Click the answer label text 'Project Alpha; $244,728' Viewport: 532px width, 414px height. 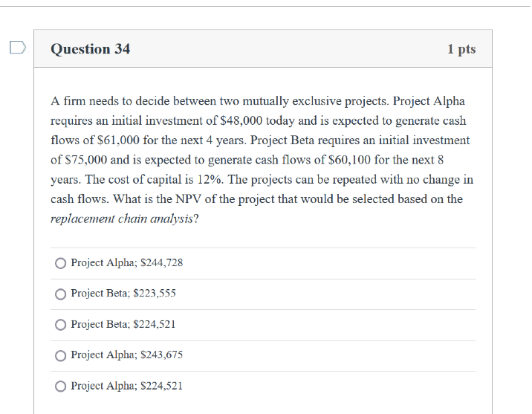click(x=126, y=263)
